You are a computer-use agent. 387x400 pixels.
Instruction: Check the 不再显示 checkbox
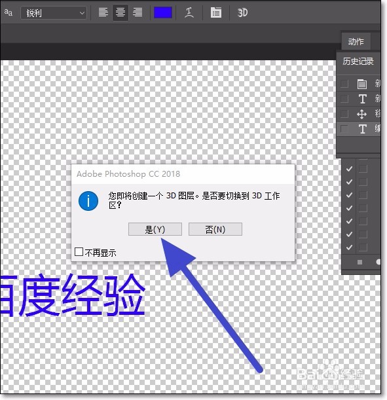click(x=79, y=252)
